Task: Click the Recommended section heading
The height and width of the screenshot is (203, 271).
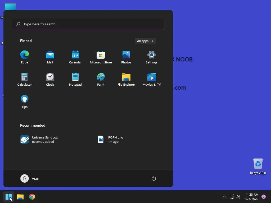Action: pos(33,125)
